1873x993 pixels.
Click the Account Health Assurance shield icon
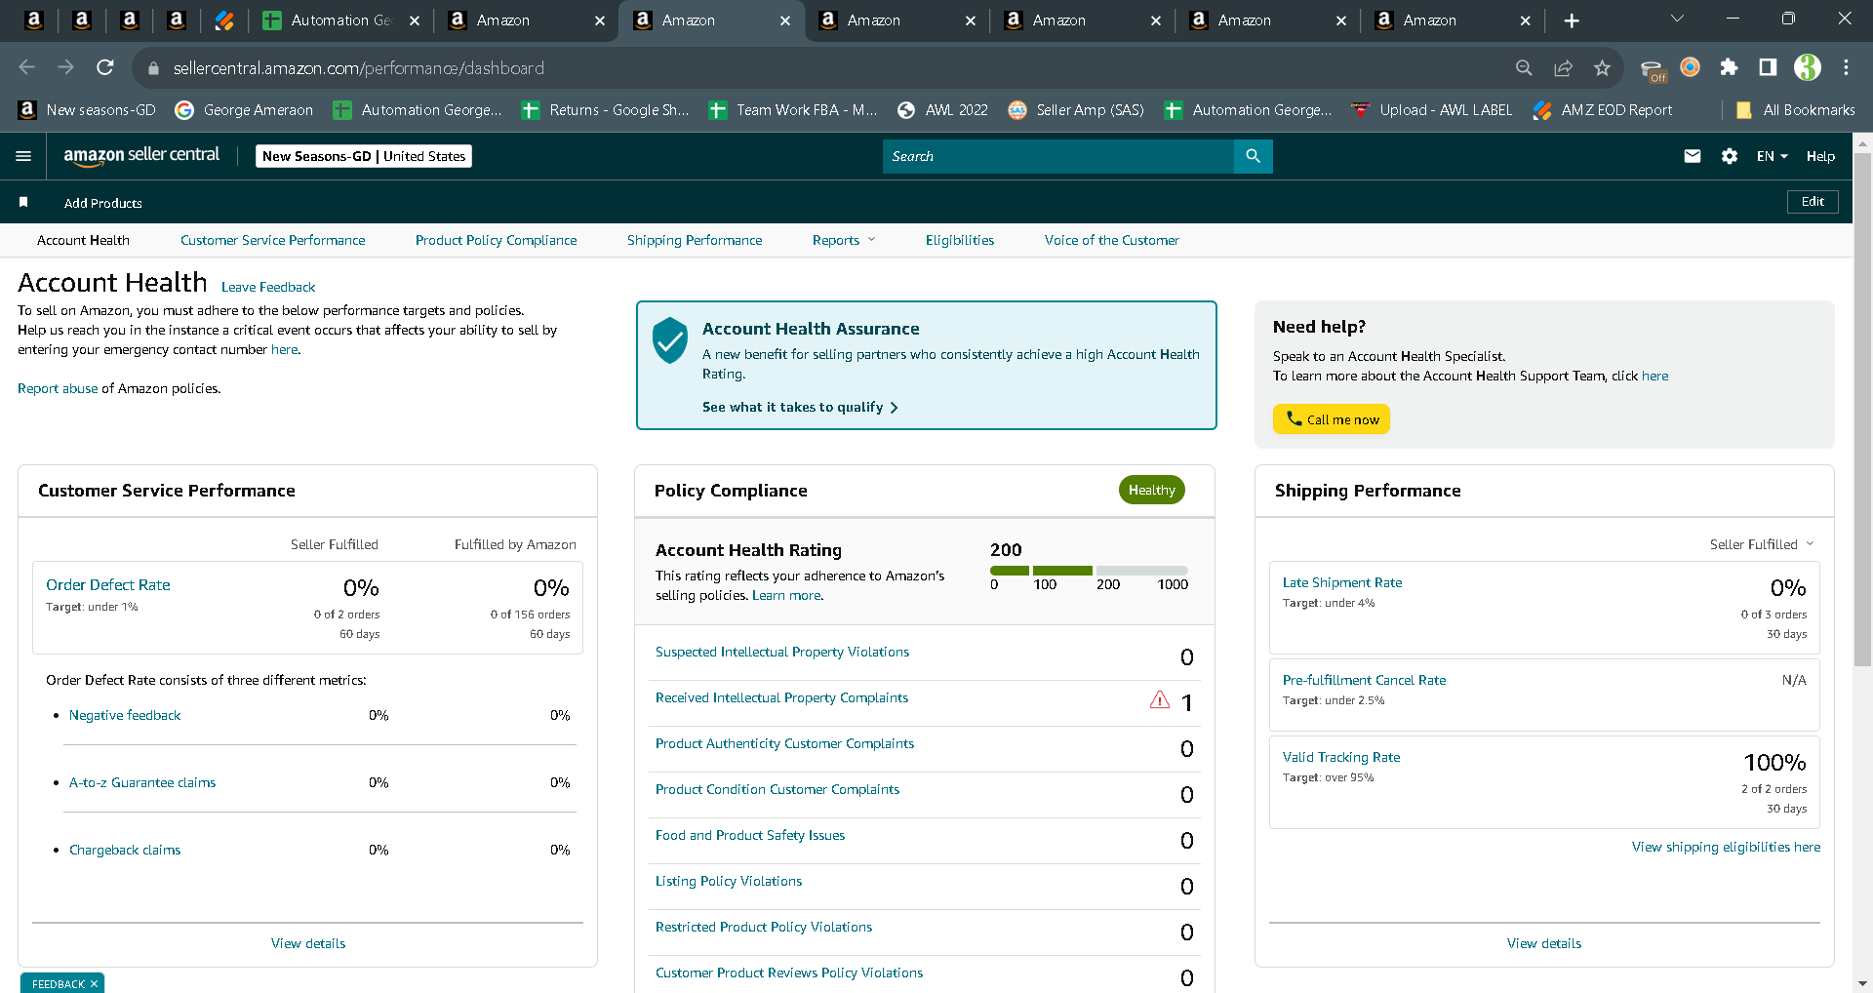click(x=670, y=340)
